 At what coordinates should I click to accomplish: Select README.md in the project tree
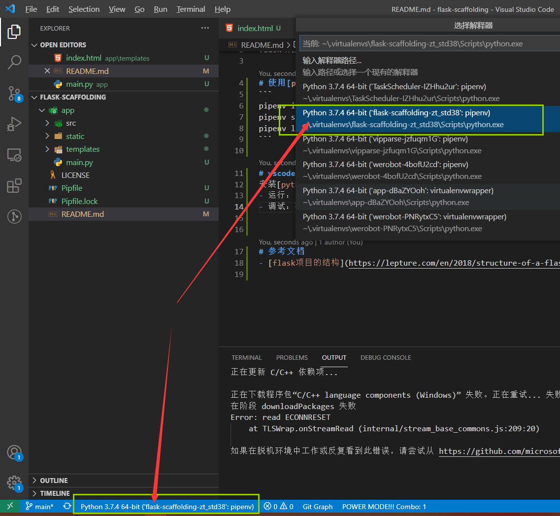point(124,214)
